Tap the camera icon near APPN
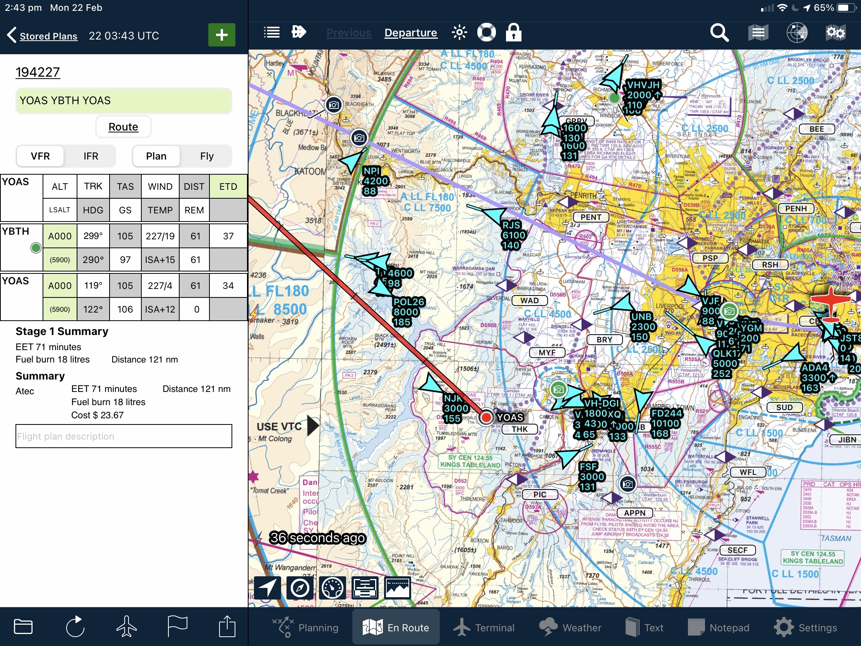The height and width of the screenshot is (646, 861). 627,484
